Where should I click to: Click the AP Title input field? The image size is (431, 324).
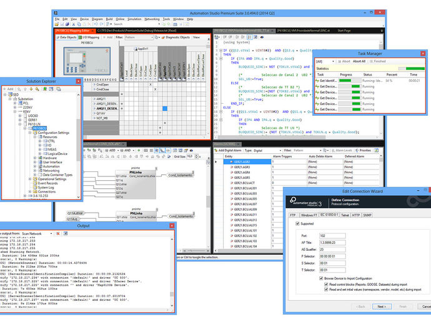pyautogui.click(x=332, y=243)
